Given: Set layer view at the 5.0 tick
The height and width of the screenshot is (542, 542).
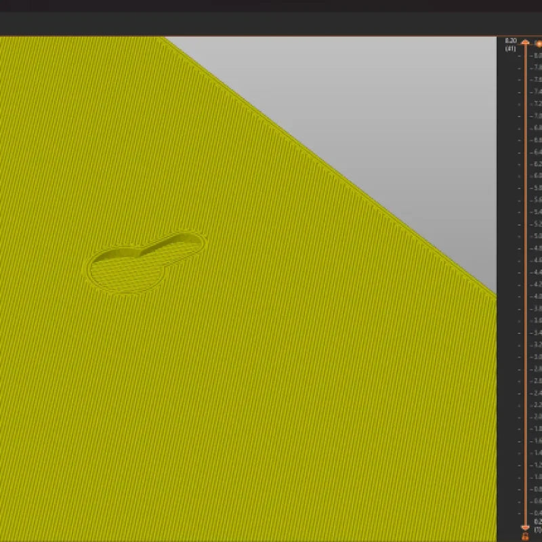Looking at the screenshot, I should point(537,236).
